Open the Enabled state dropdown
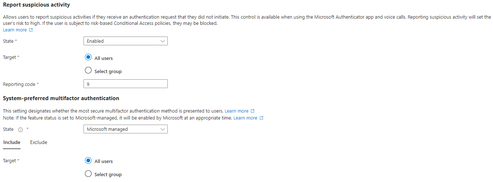The height and width of the screenshot is (182, 493). click(125, 41)
